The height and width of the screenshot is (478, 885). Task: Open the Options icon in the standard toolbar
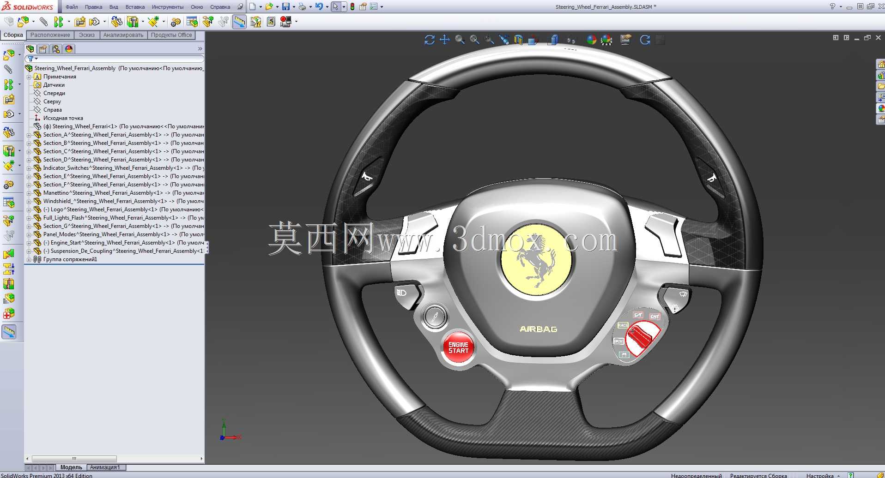coord(374,6)
